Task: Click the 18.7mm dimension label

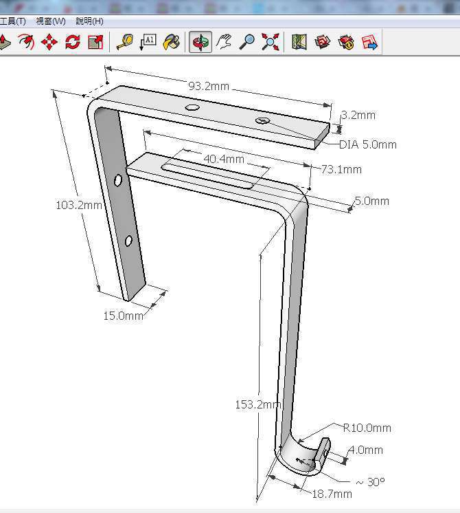Action: click(332, 494)
